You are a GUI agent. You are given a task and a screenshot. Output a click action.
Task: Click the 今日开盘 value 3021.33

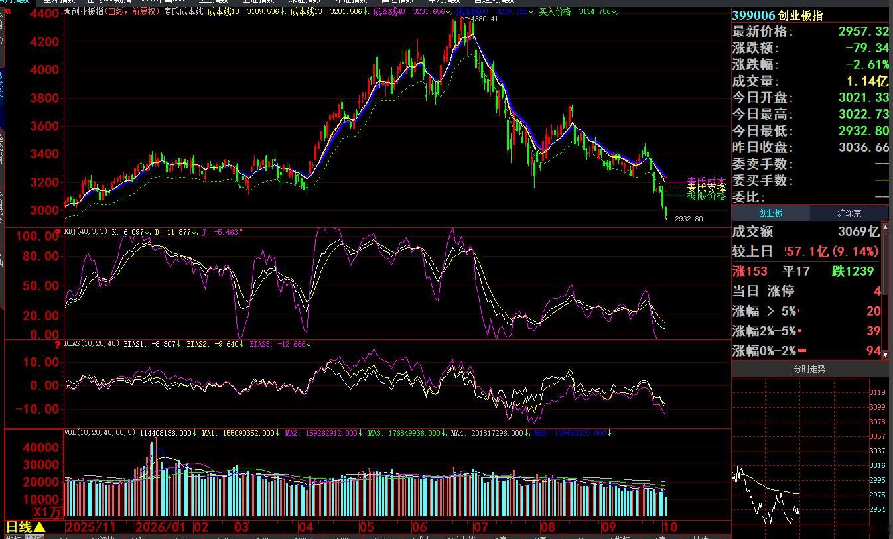(863, 98)
